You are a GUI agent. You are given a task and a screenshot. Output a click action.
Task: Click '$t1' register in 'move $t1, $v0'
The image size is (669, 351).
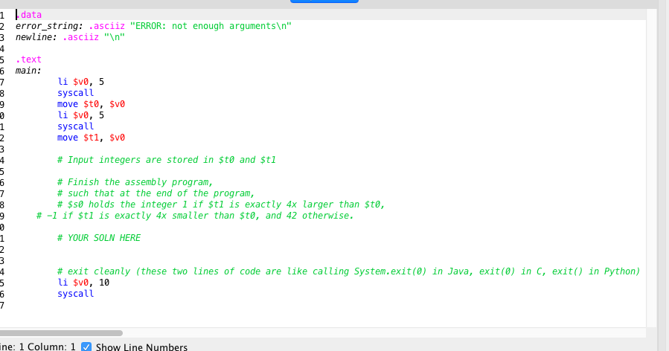[x=91, y=138]
